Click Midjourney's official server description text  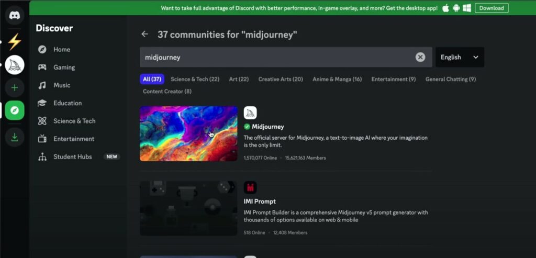pos(336,141)
